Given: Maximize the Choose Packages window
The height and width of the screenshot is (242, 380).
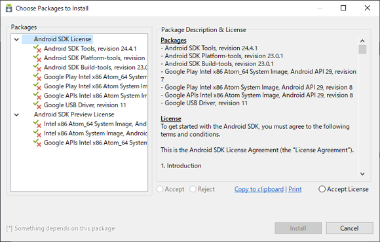Looking at the screenshot, I should 343,8.
